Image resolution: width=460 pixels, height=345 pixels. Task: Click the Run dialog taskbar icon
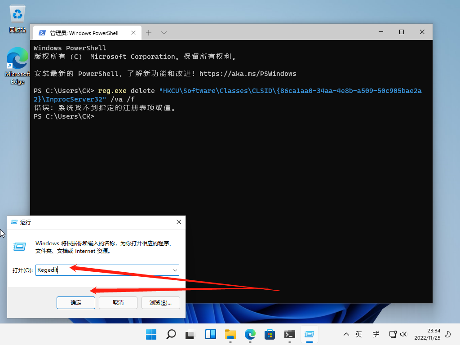pos(309,334)
